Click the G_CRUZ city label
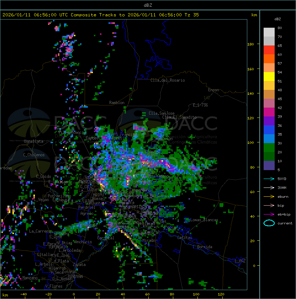Viewport: 296px width, 299px height. coord(86,186)
